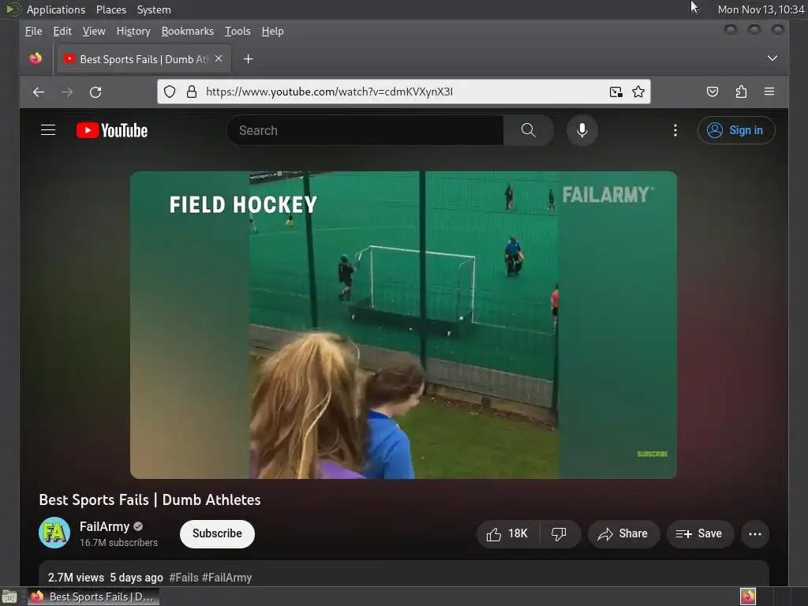Viewport: 808px width, 606px height.
Task: Click the "2.7M views" text
Action: click(x=76, y=578)
